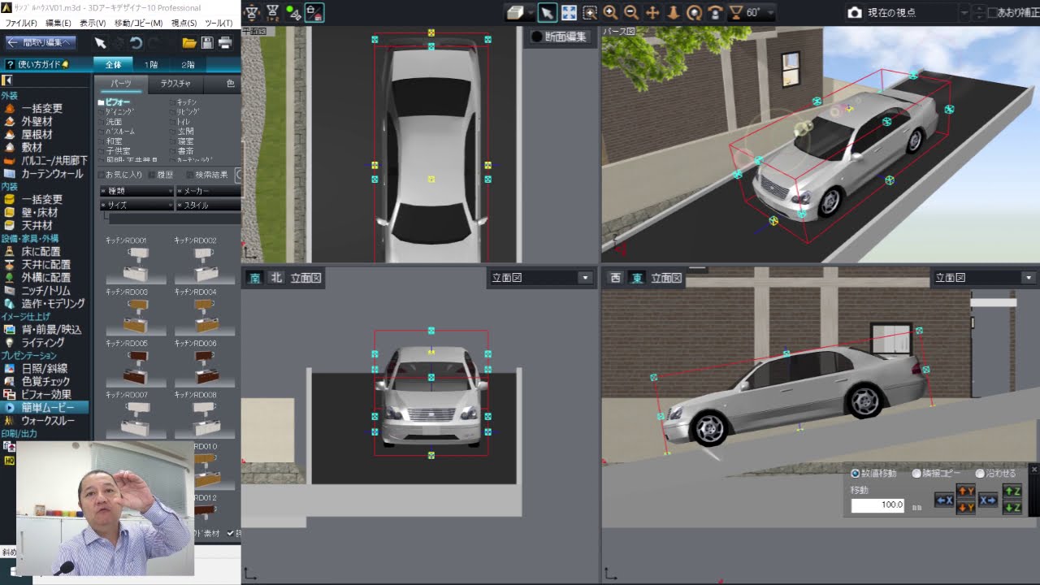Toggle the 検索結果 checkbox
Image resolution: width=1040 pixels, height=585 pixels.
point(189,175)
